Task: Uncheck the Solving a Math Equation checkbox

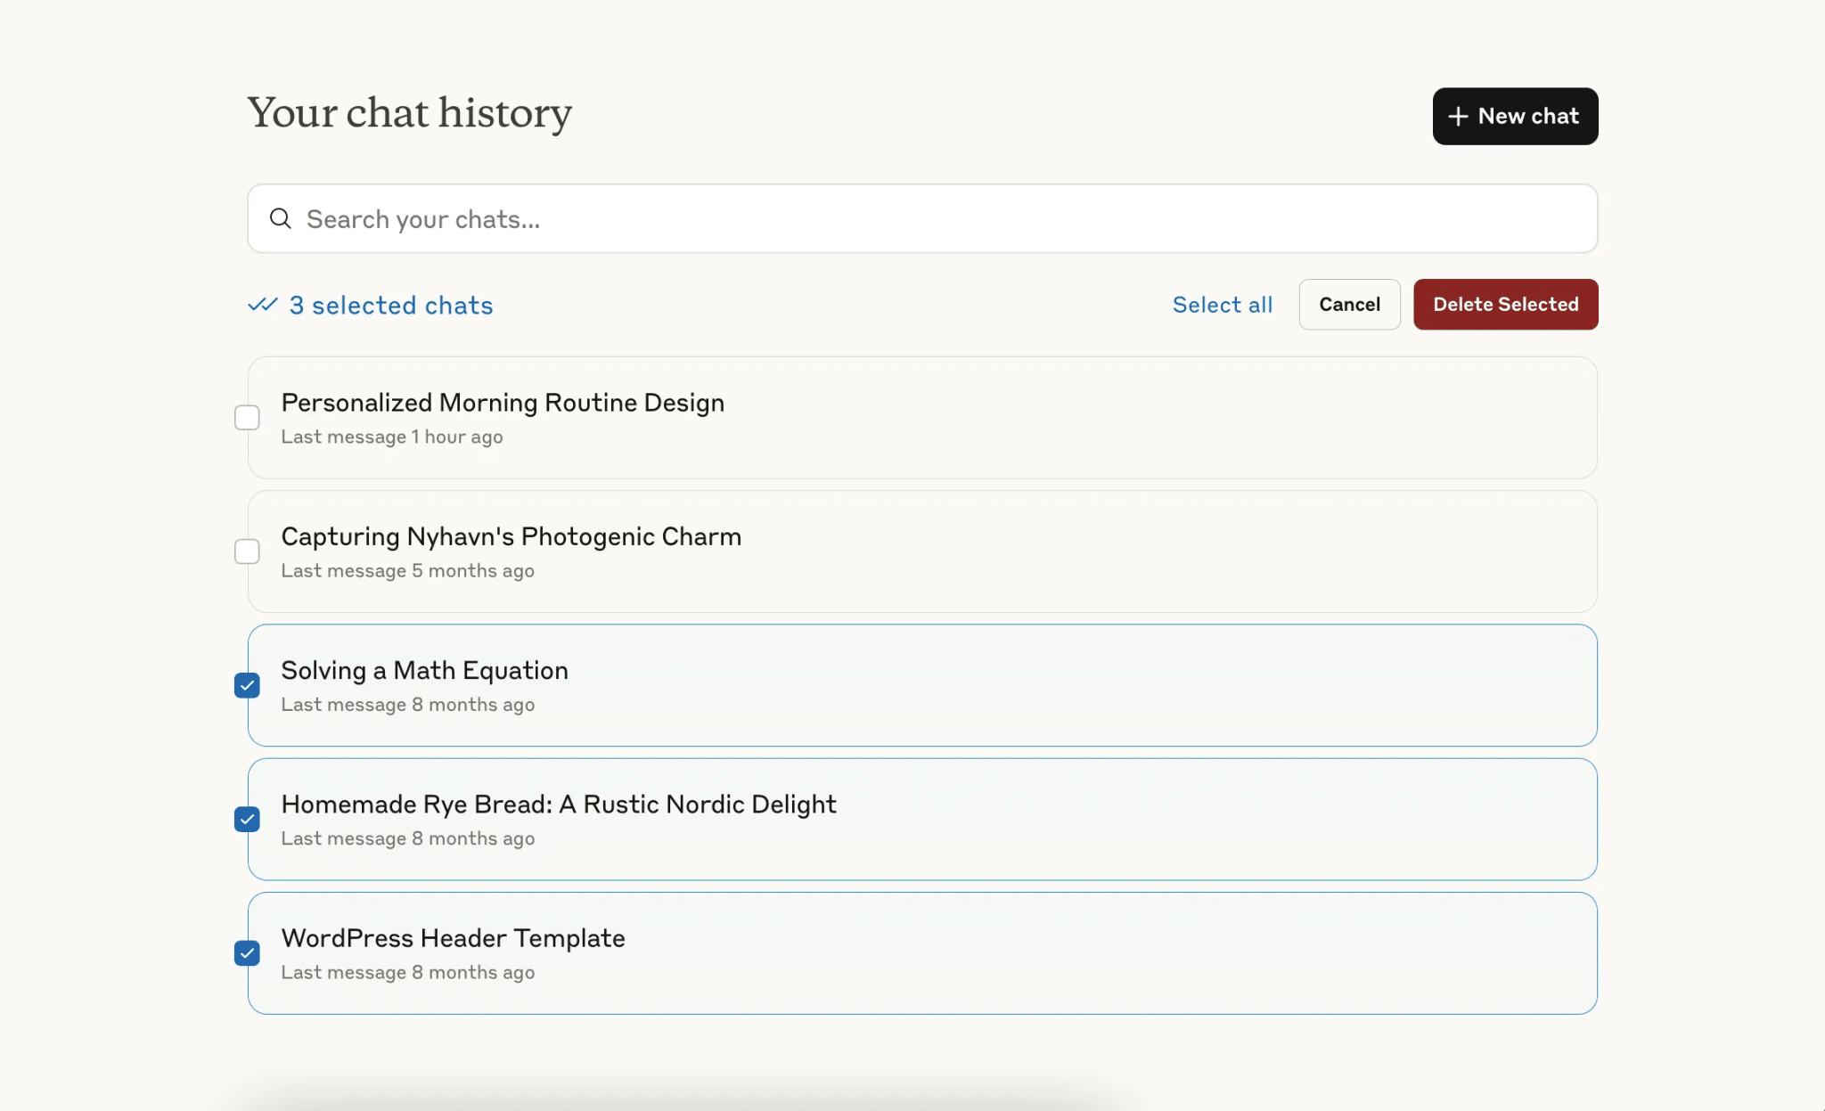Action: pos(247,685)
